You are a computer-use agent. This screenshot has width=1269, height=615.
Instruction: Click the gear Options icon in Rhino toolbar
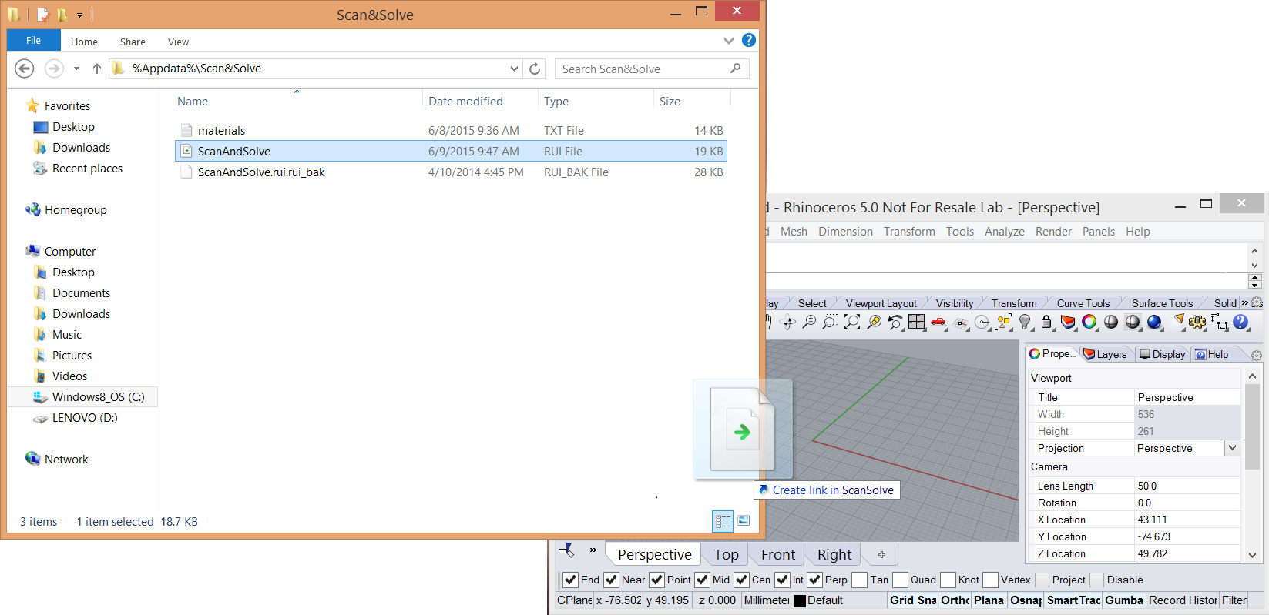click(x=1197, y=323)
